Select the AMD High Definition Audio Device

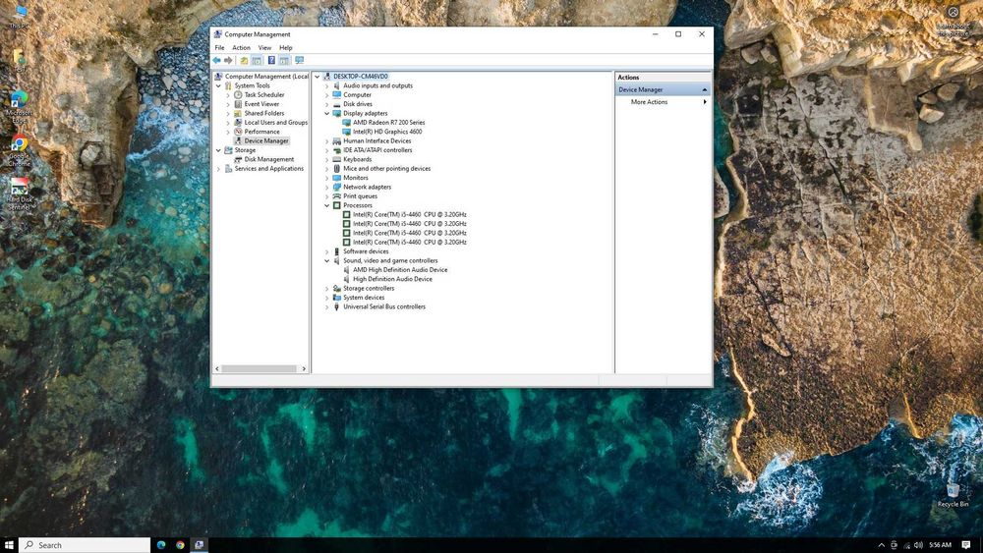click(x=400, y=270)
